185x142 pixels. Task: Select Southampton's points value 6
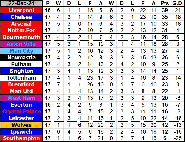164,138
